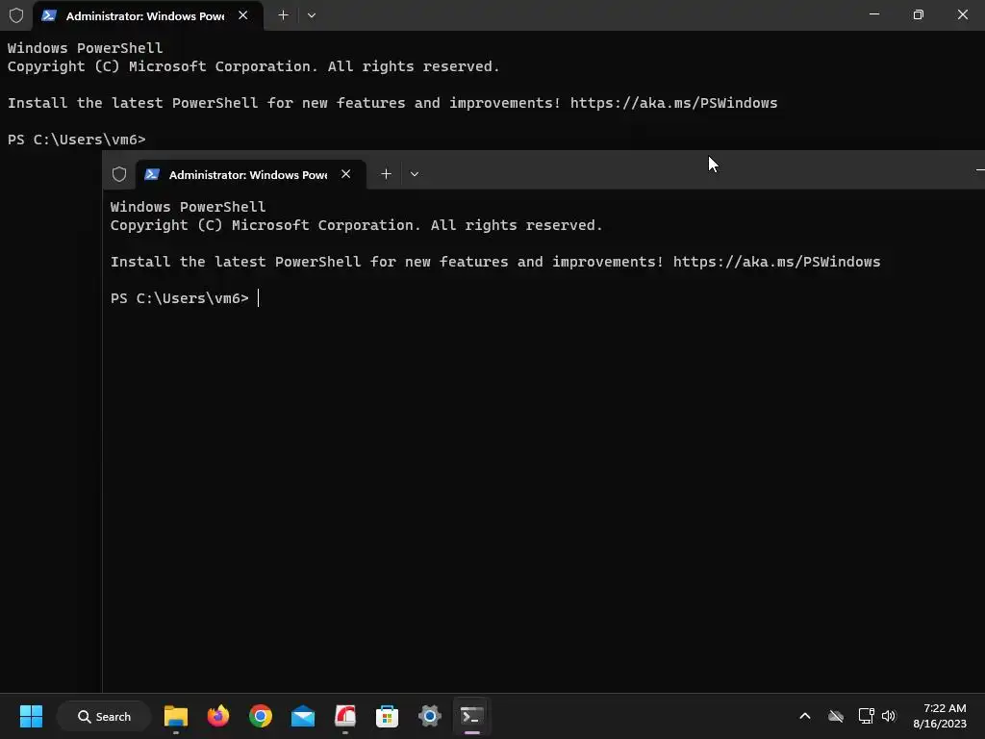
Task: Open the red notepad app in the taskbar
Action: [345, 716]
